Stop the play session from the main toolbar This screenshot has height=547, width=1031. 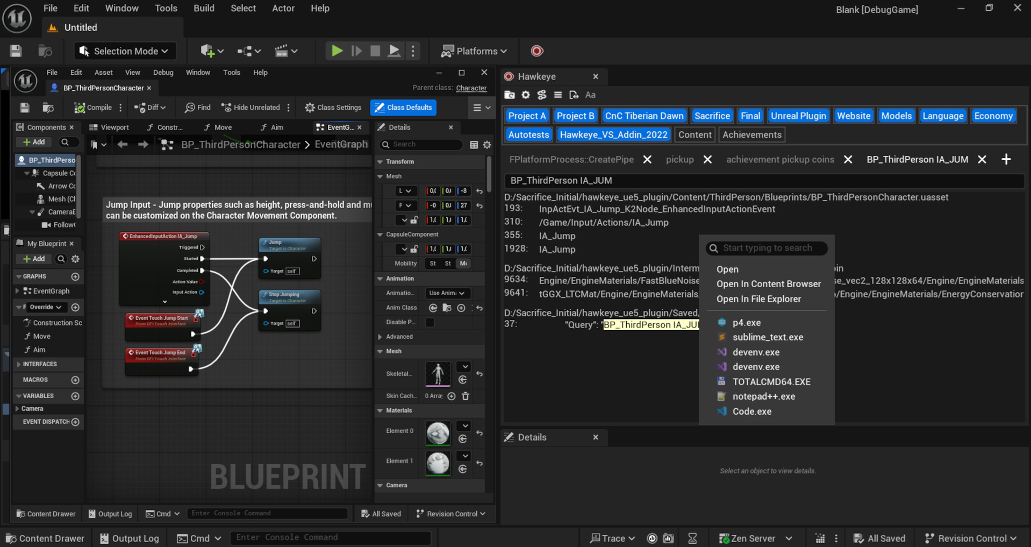click(x=375, y=51)
